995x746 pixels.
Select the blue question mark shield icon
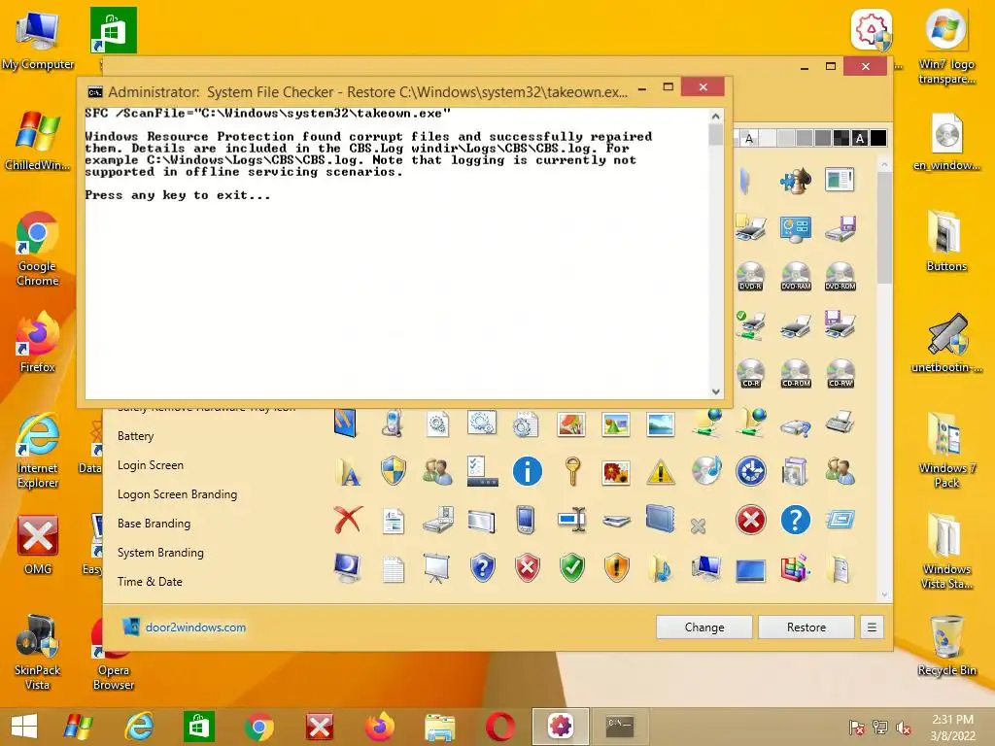click(x=482, y=567)
